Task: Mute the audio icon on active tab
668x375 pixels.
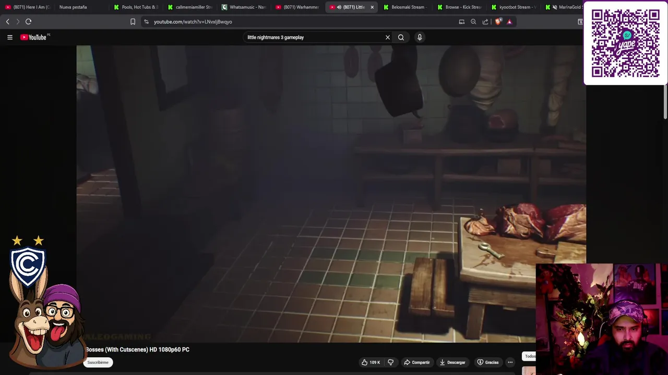Action: point(339,7)
